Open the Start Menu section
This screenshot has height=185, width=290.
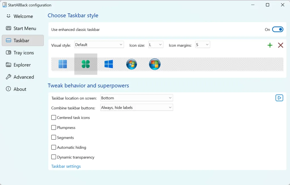click(23, 28)
